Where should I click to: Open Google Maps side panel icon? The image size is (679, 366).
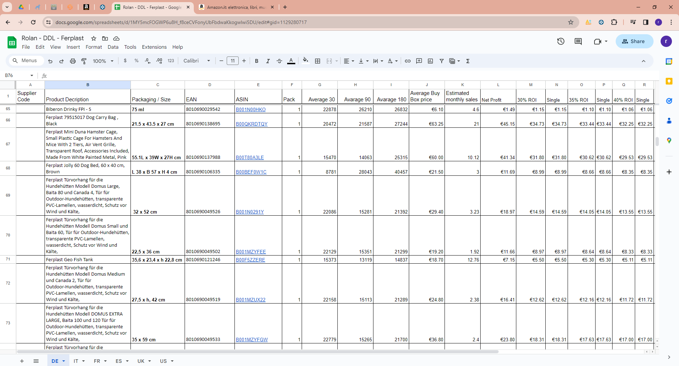tap(669, 140)
